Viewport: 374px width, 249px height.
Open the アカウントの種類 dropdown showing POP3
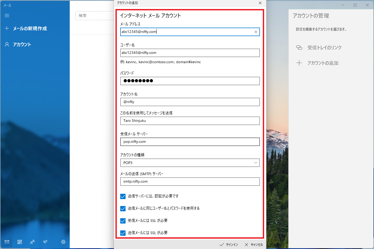point(190,163)
